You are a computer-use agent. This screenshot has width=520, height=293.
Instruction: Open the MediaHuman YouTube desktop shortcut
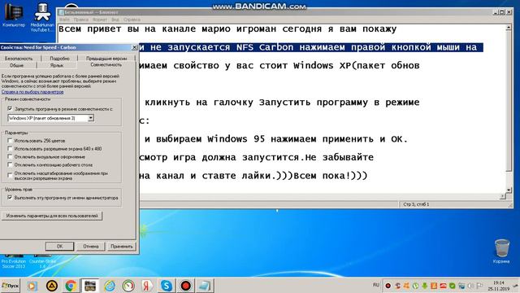pyautogui.click(x=42, y=17)
